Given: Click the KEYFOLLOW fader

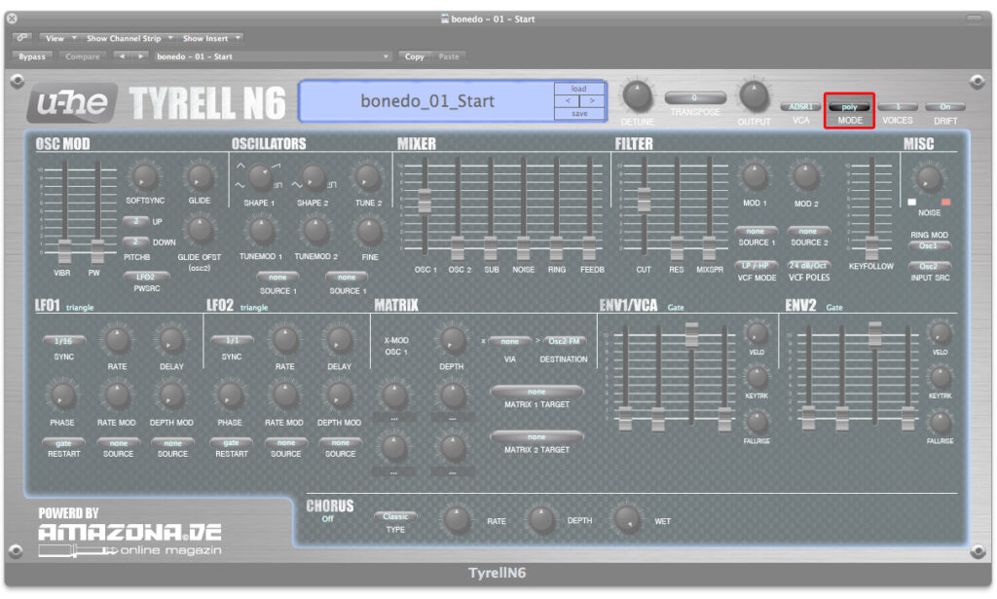Looking at the screenshot, I should coord(871,247).
